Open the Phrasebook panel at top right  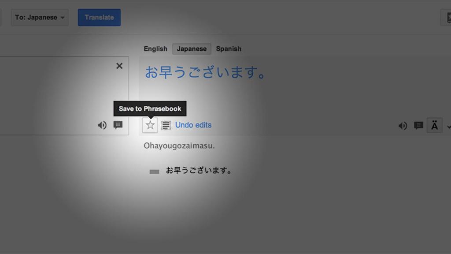pyautogui.click(x=448, y=17)
